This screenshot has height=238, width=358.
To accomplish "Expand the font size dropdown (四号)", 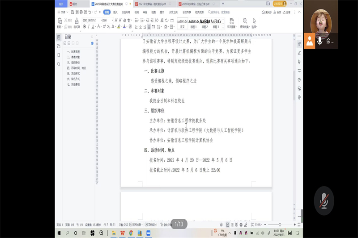I will (106, 20).
